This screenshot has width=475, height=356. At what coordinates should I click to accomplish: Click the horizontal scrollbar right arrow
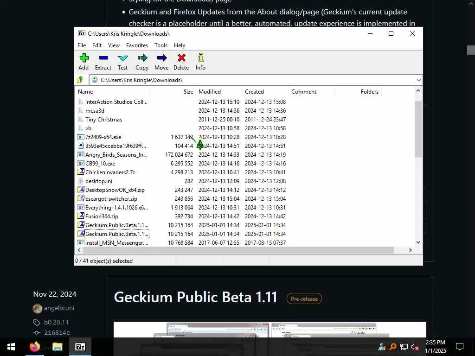pos(411,250)
